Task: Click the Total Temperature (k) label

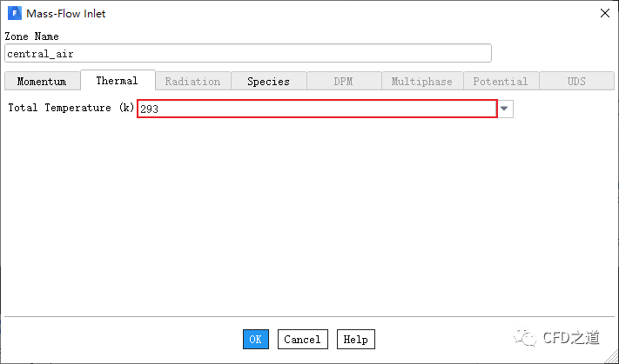Action: point(71,109)
